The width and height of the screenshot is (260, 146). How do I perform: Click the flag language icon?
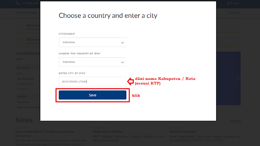(x=230, y=4)
